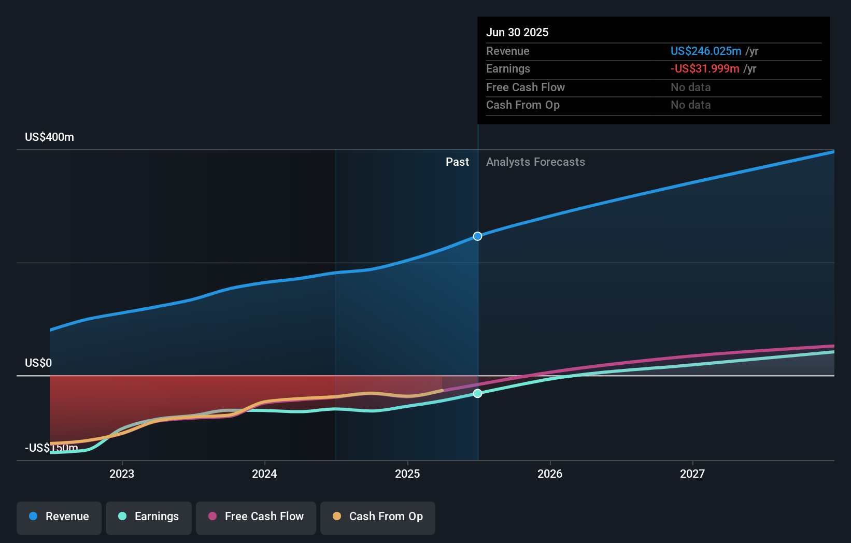Click the teal Earnings legend dot

(x=122, y=516)
